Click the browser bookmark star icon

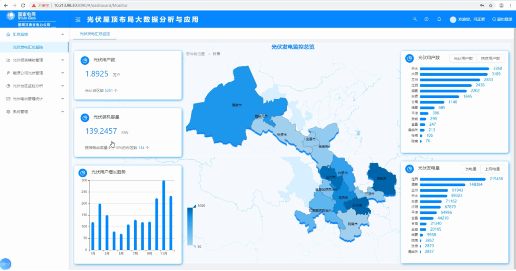click(x=491, y=5)
